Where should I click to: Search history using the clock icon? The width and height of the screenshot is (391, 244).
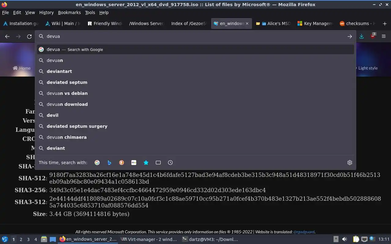170,163
